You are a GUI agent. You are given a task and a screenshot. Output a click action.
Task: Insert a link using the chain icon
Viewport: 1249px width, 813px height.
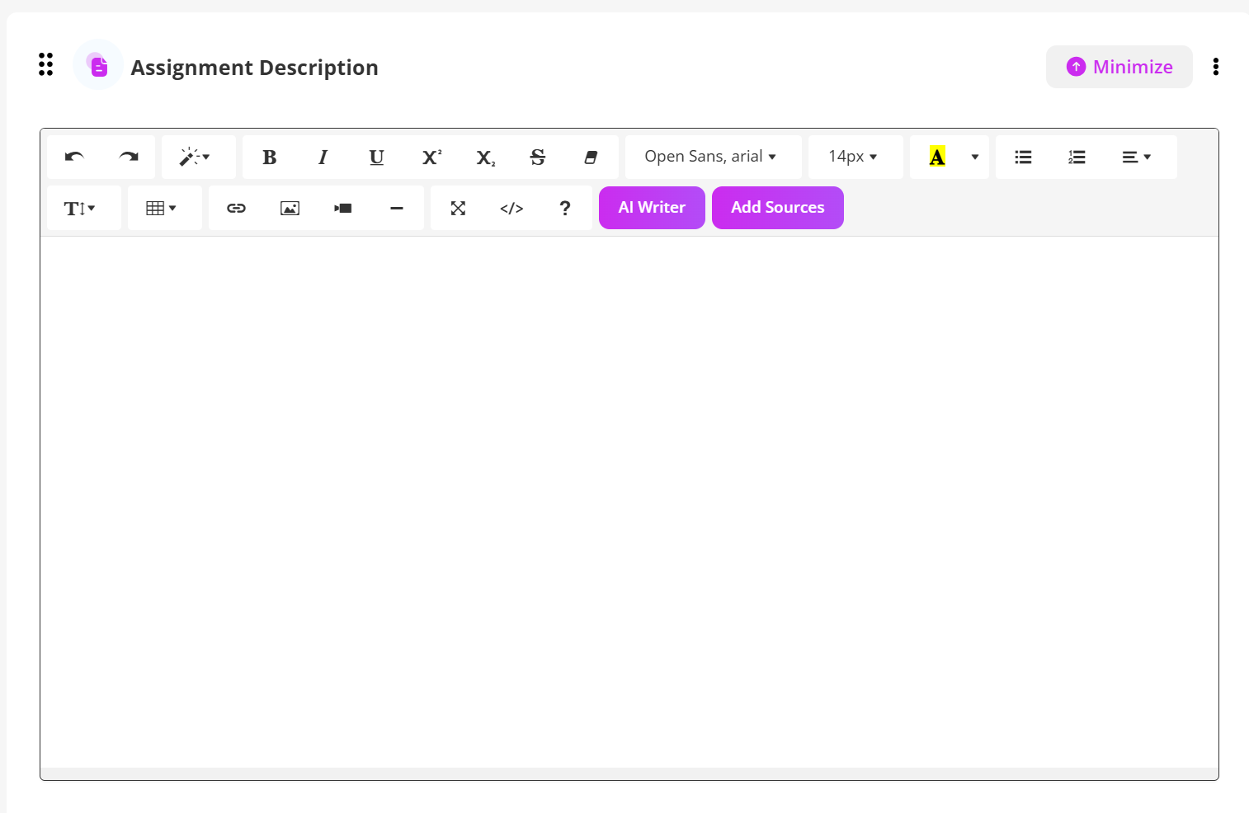(x=236, y=208)
